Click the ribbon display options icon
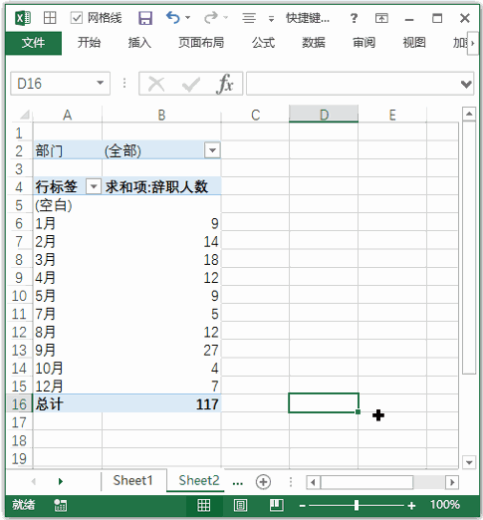Image resolution: width=483 pixels, height=520 pixels. [x=381, y=18]
